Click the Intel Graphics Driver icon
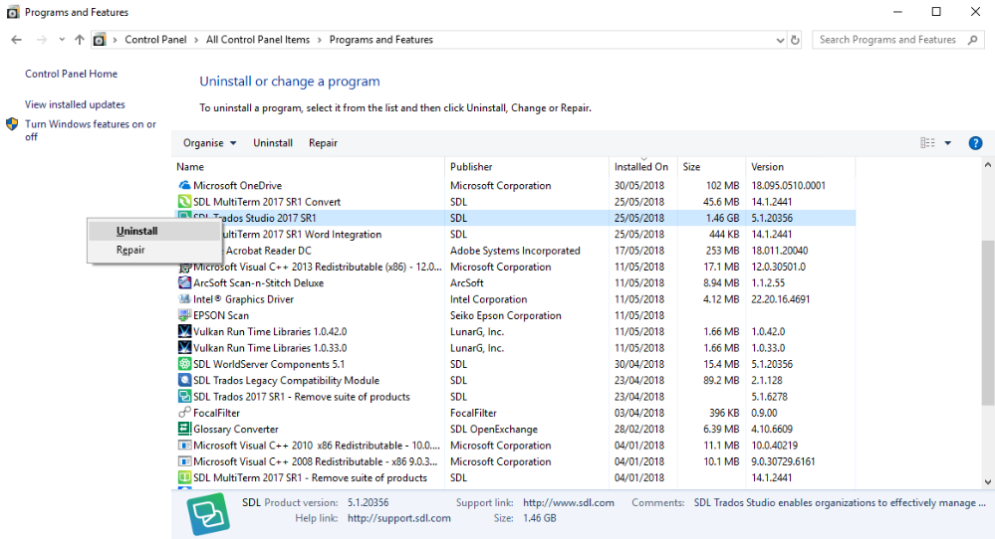Viewport: 995px width, 539px height. click(184, 299)
